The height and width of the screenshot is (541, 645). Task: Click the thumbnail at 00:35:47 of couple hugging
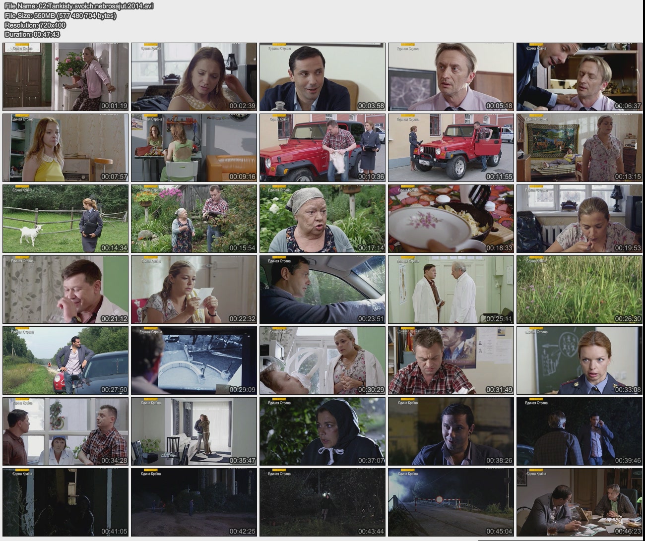(x=194, y=431)
